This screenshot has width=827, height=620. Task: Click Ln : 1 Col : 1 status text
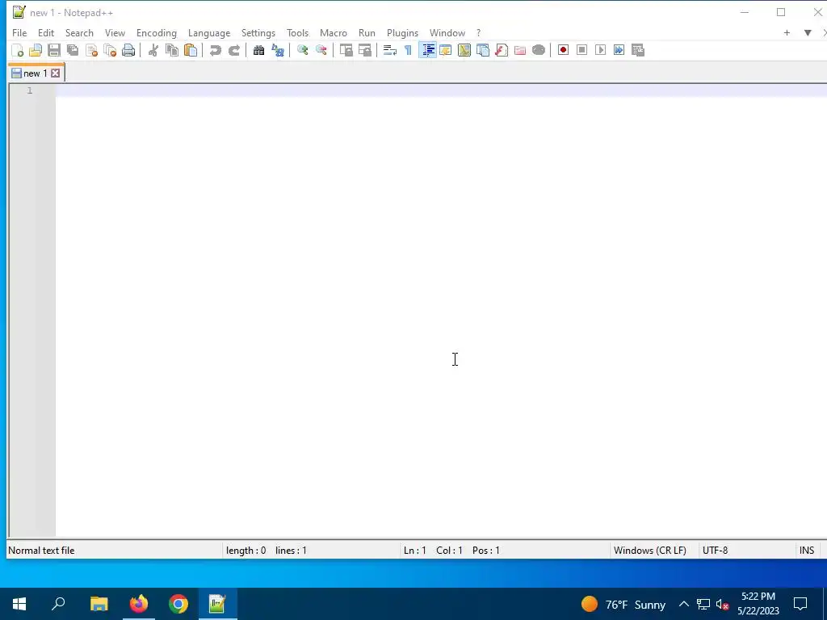pyautogui.click(x=433, y=551)
